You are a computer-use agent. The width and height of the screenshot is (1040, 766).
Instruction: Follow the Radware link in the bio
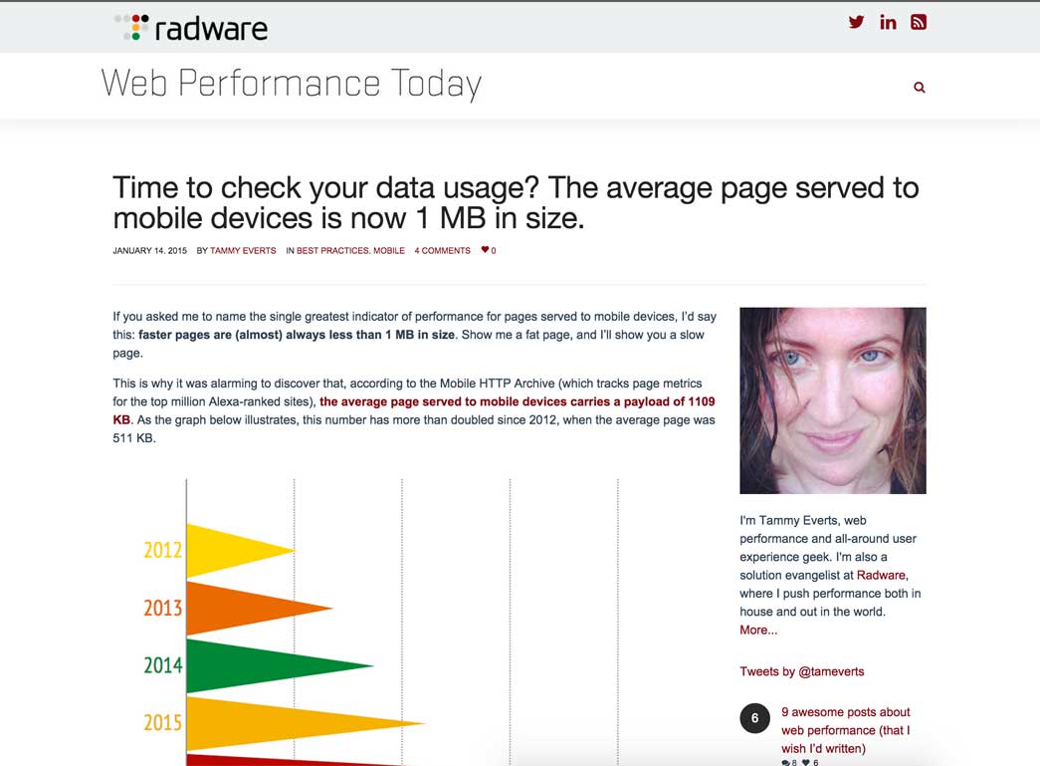[x=882, y=575]
